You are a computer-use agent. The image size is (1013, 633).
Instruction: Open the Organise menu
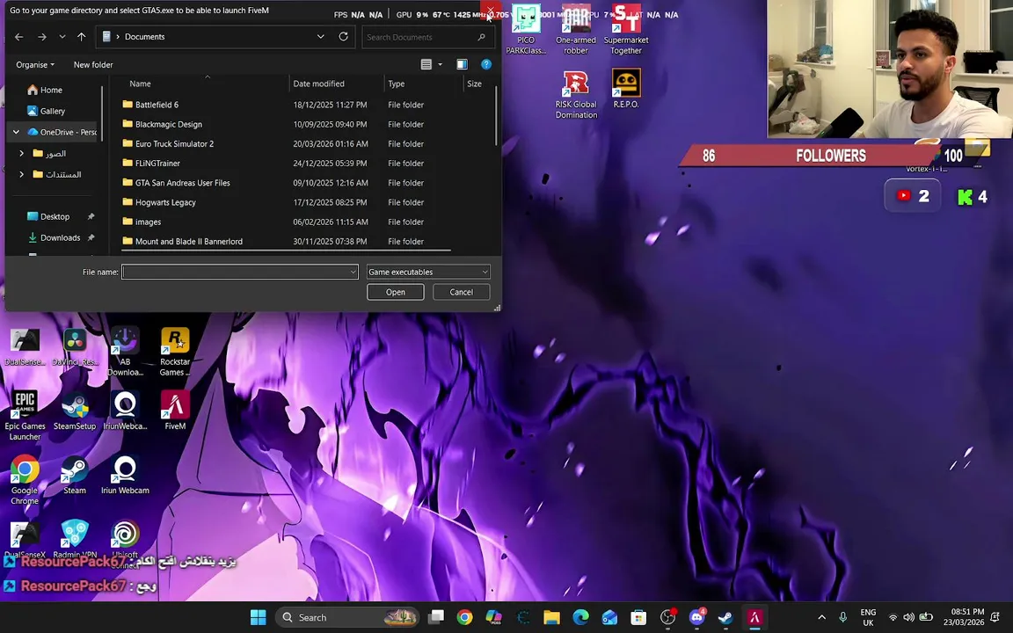(x=35, y=64)
